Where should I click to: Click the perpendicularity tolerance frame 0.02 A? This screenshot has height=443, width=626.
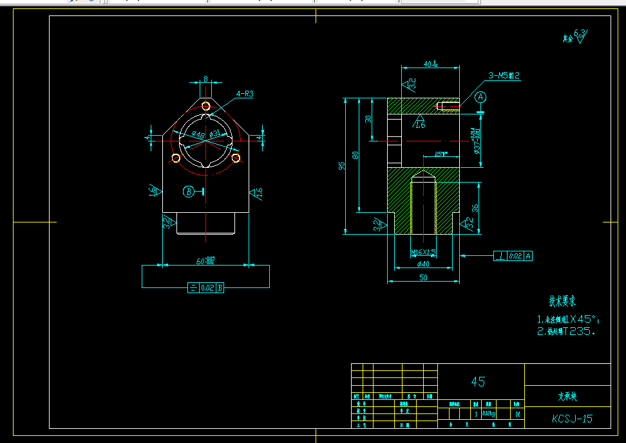[513, 256]
